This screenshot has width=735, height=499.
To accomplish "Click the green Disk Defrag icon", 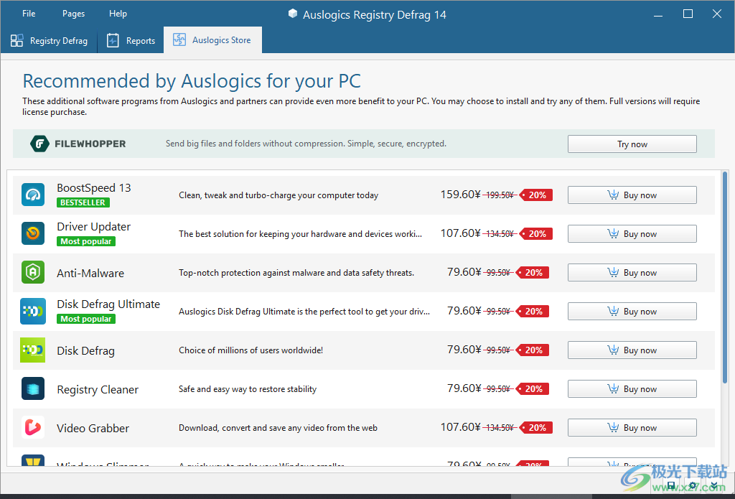I will (33, 350).
